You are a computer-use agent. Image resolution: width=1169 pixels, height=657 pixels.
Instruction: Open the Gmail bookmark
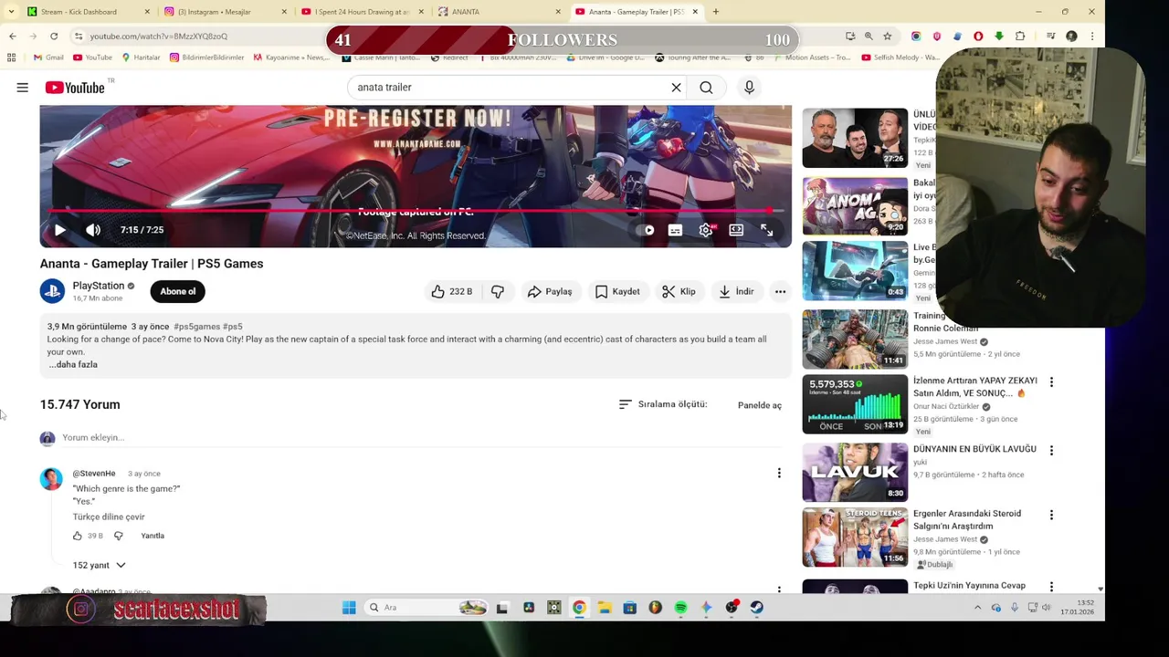point(48,57)
